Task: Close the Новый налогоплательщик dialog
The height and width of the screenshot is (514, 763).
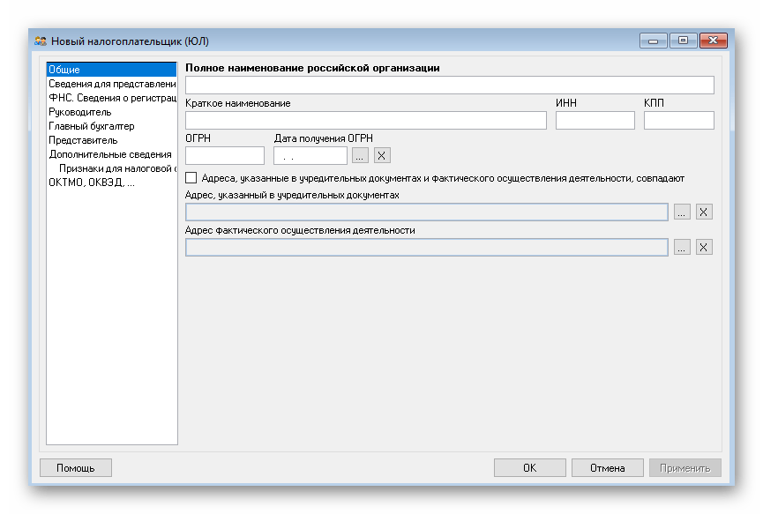Action: point(714,41)
